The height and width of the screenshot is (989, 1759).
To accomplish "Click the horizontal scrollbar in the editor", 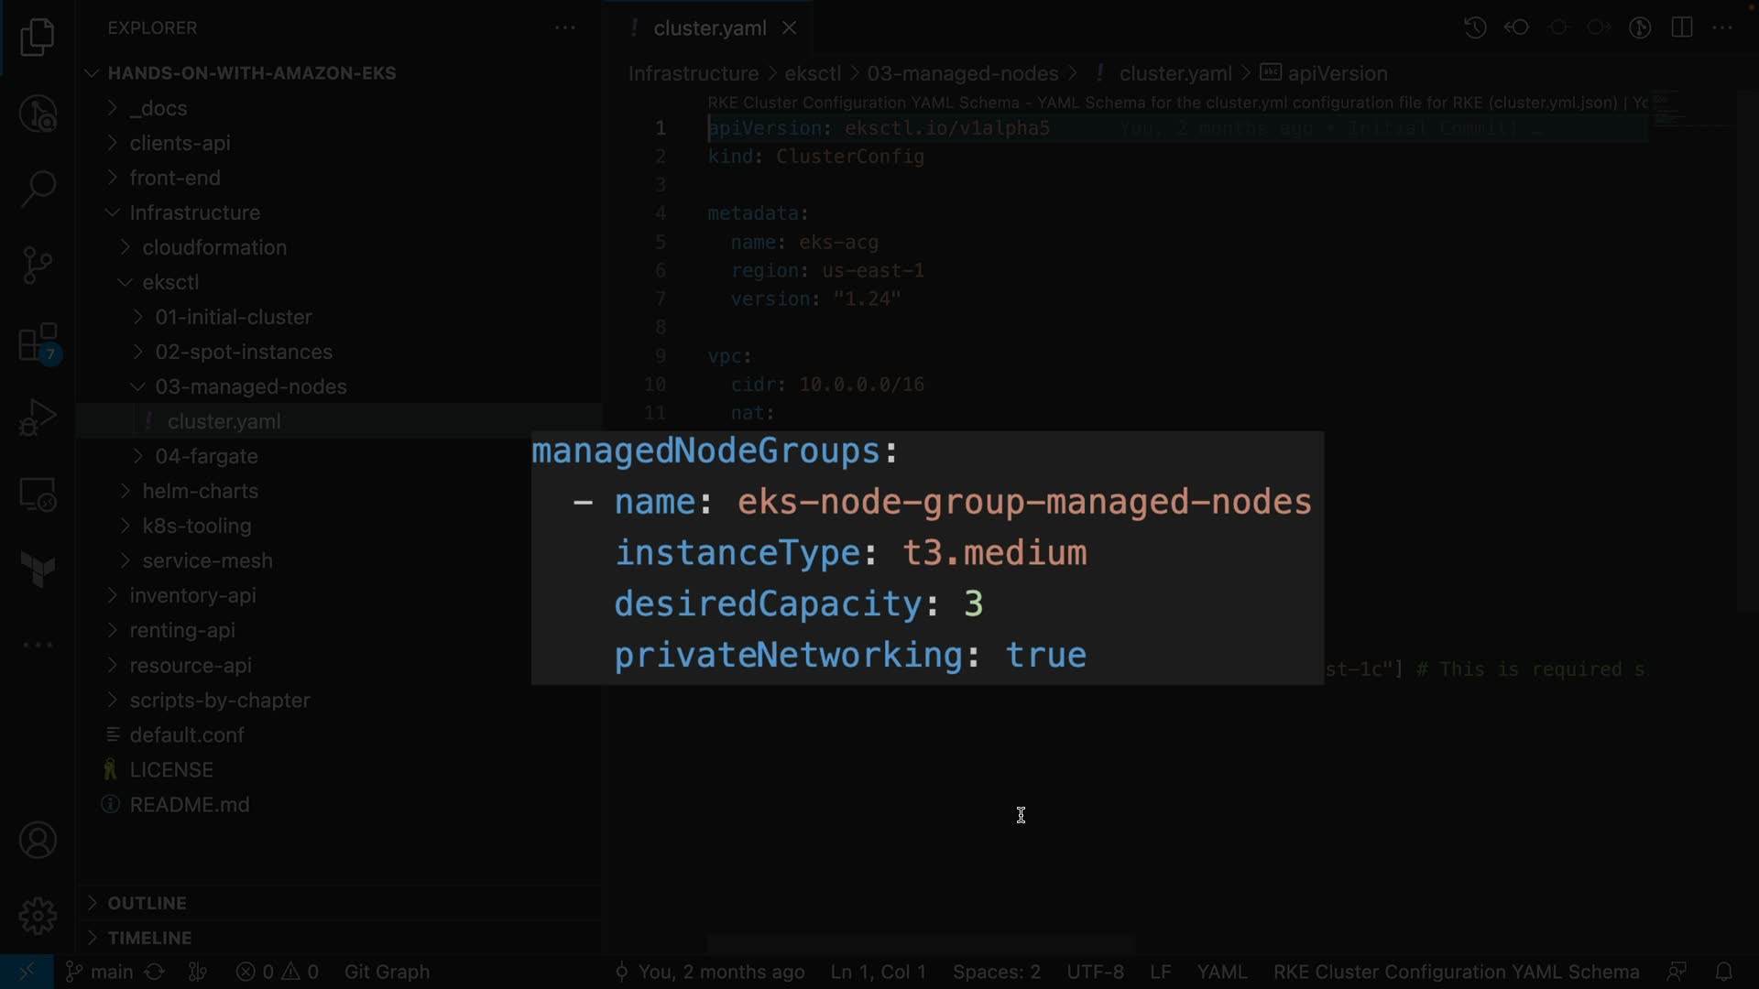I will [x=920, y=943].
